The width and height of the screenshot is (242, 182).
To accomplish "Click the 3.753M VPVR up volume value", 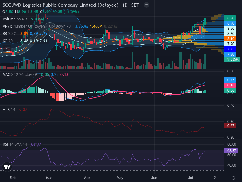I will (81, 26).
